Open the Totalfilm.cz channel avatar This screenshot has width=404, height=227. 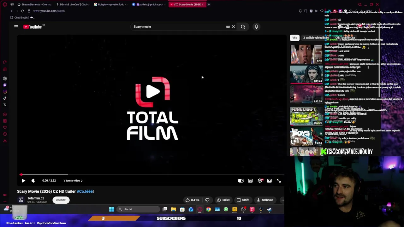(21, 200)
